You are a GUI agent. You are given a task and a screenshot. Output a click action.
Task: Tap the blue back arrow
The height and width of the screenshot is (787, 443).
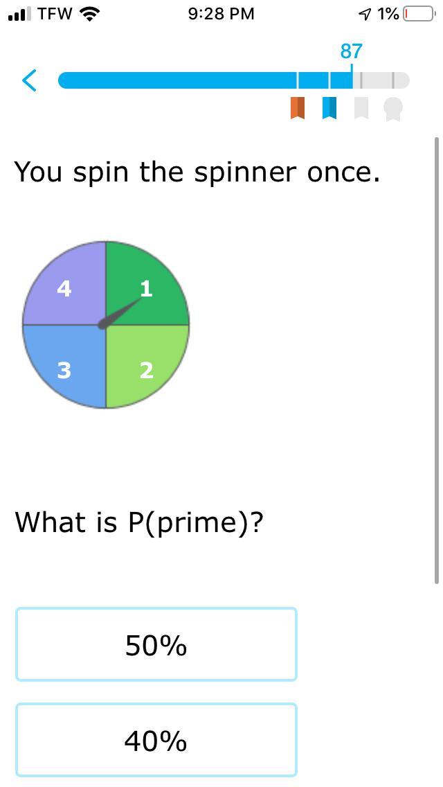tap(29, 80)
